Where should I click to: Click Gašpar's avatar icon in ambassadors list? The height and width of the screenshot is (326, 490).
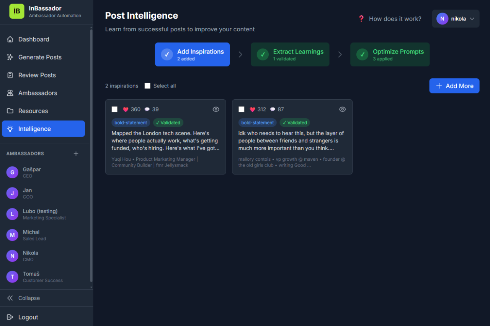point(12,173)
